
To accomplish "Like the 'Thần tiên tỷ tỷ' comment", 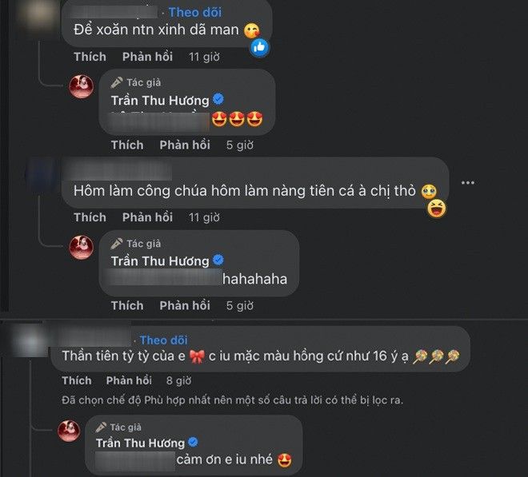I will point(77,380).
